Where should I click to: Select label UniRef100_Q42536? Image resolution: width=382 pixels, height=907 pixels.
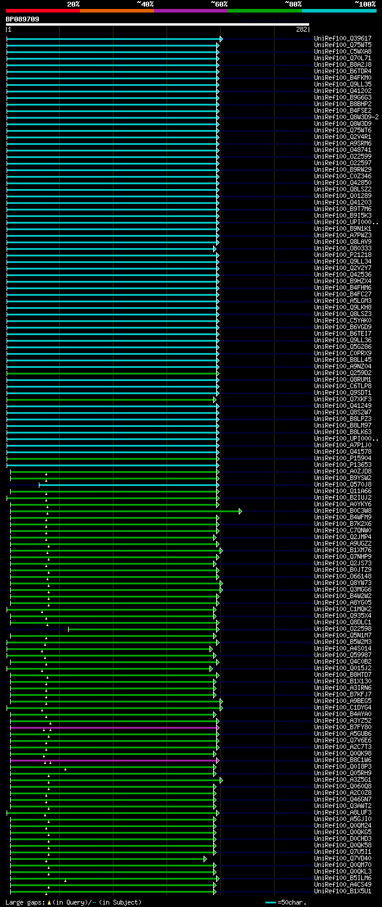coord(343,275)
